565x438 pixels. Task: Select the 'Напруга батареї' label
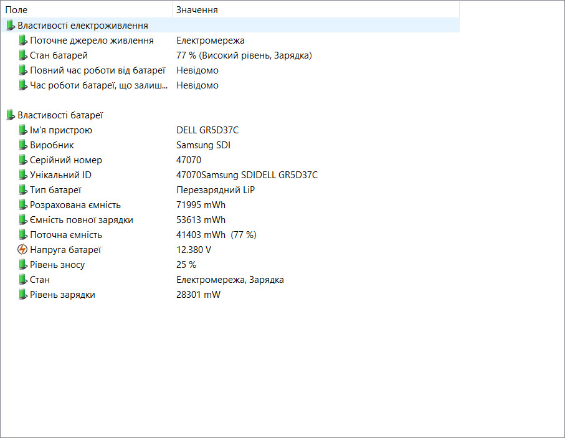click(65, 250)
